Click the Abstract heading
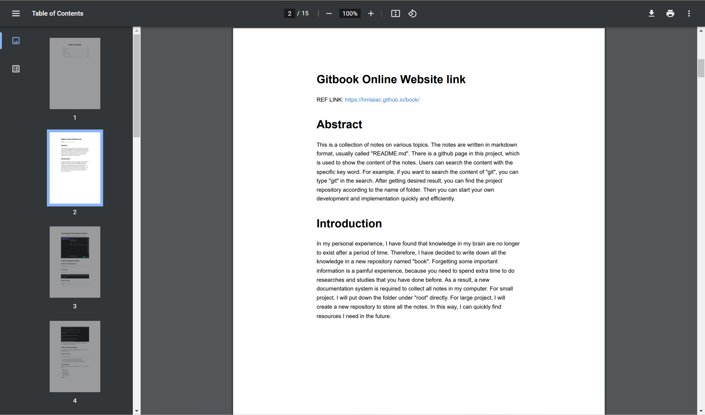The image size is (705, 415). click(339, 124)
